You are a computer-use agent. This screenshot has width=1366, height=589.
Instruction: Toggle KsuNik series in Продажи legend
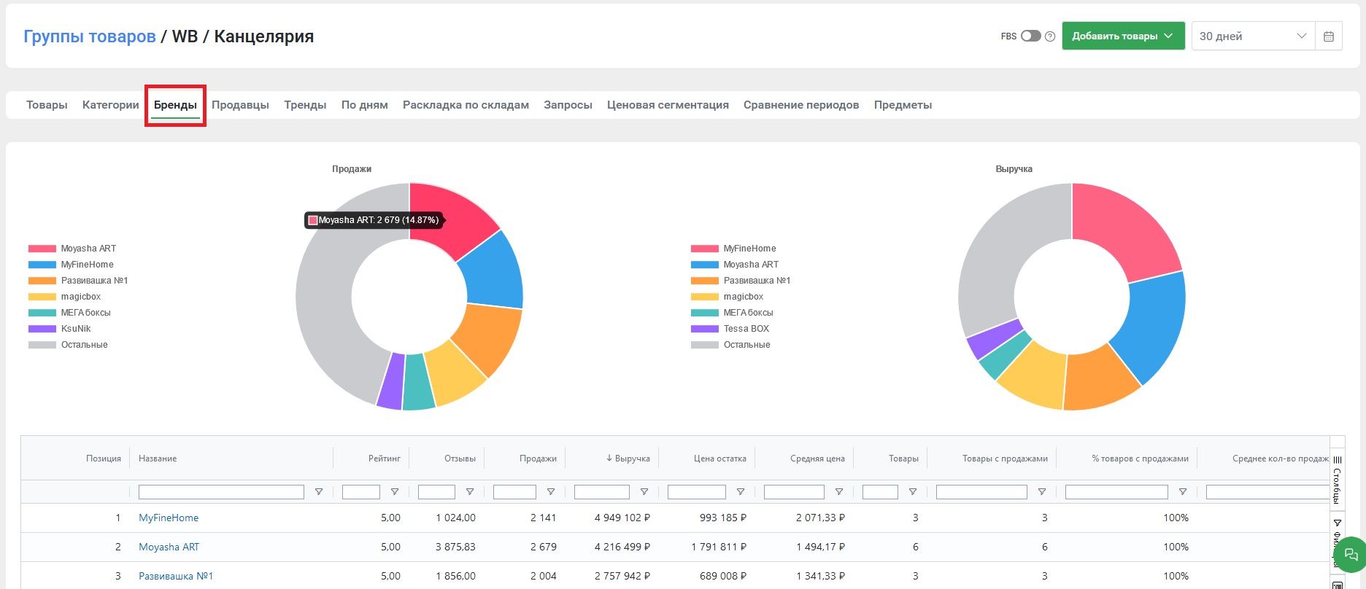(60, 329)
